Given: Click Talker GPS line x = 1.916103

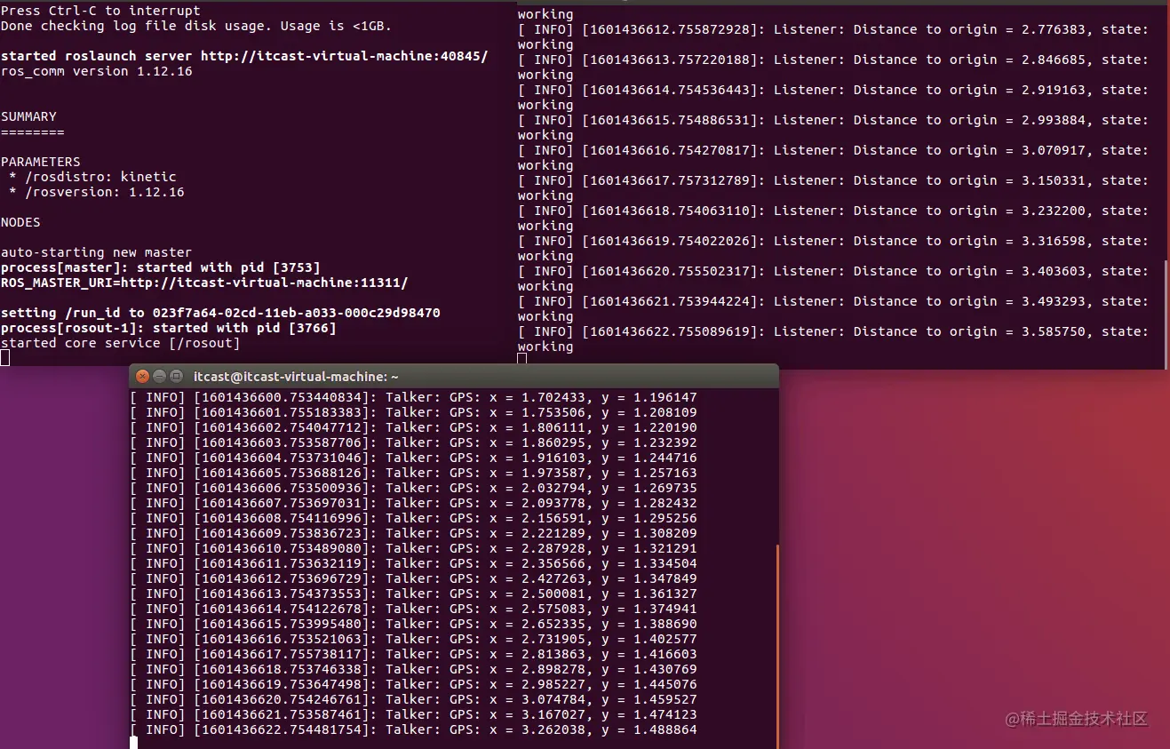Looking at the screenshot, I should click(413, 458).
